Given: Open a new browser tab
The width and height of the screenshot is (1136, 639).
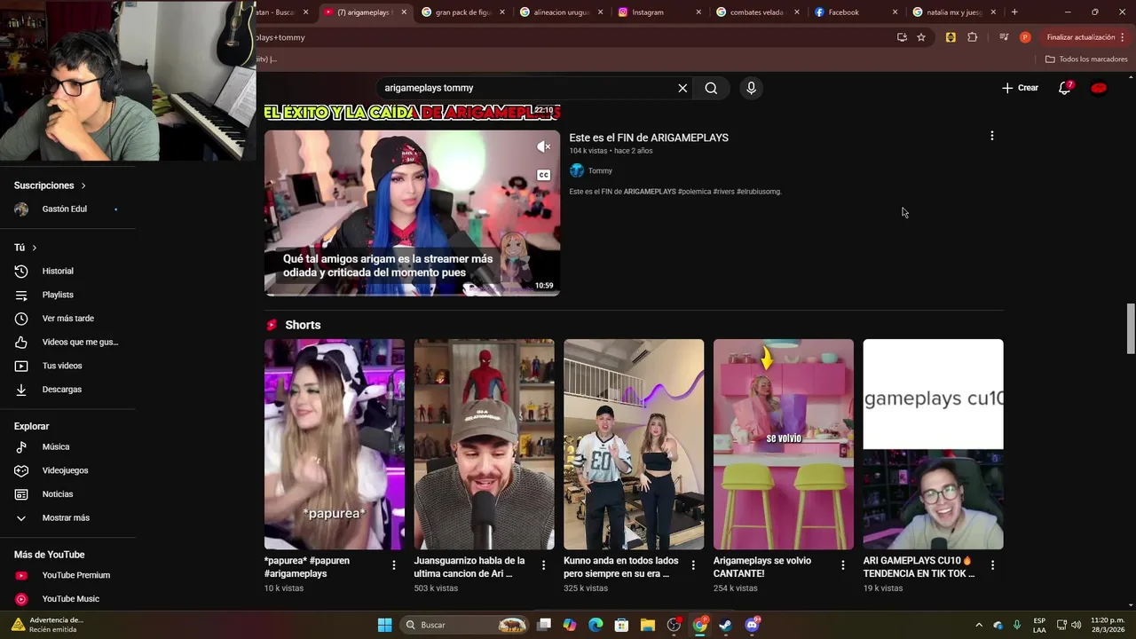Looking at the screenshot, I should 1014,12.
